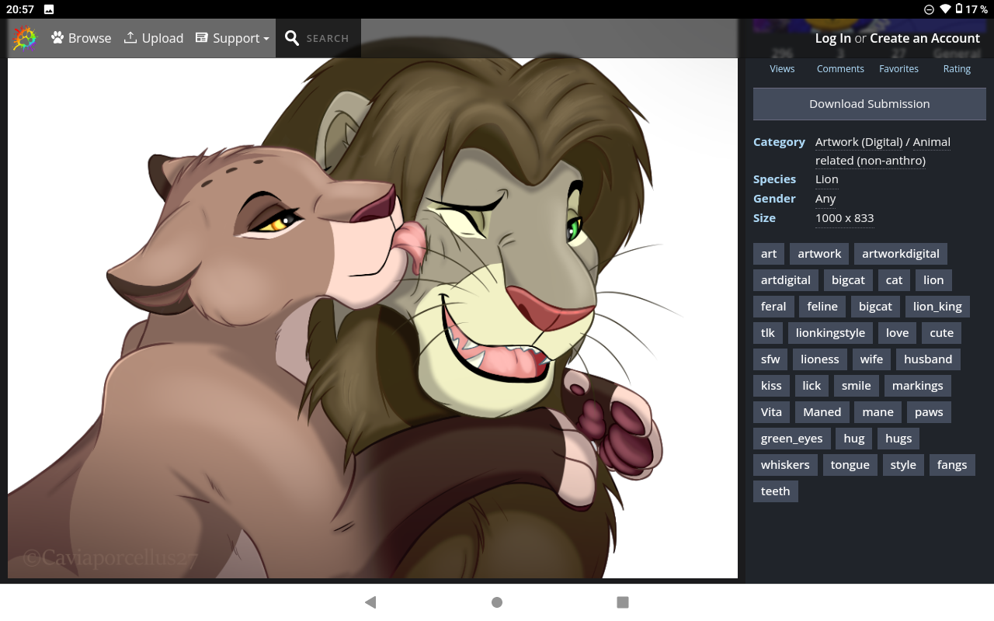Open the 'lick' tag
This screenshot has height=621, width=994.
(x=812, y=386)
